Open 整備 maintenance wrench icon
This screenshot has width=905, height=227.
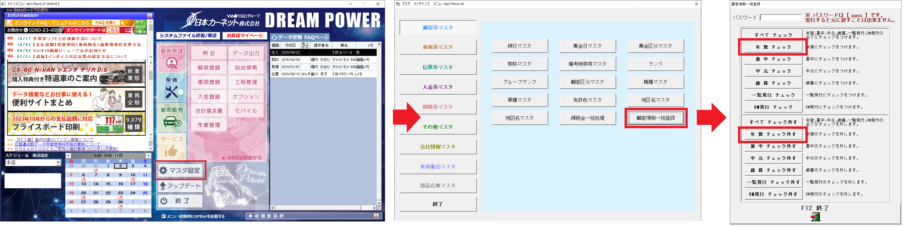pyautogui.click(x=171, y=88)
